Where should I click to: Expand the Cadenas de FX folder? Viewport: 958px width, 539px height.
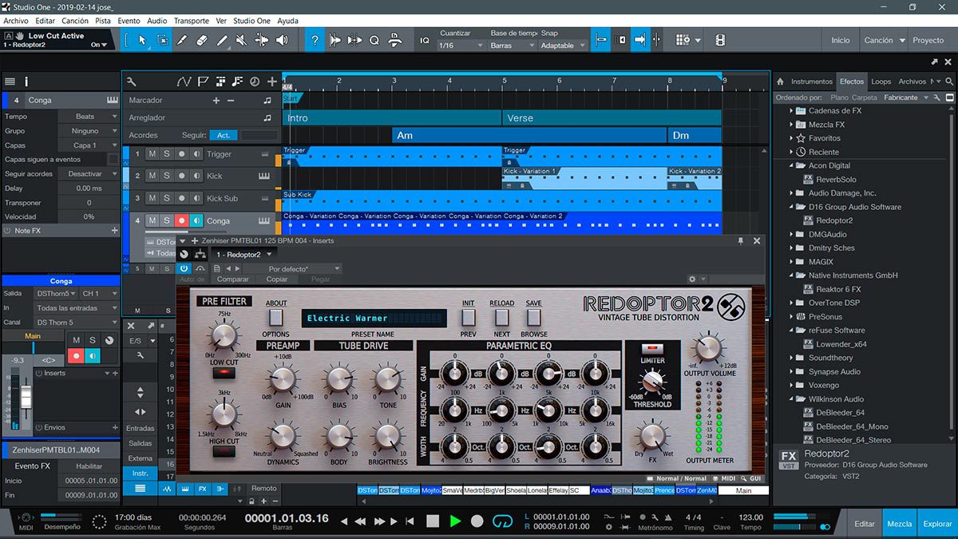pyautogui.click(x=791, y=111)
